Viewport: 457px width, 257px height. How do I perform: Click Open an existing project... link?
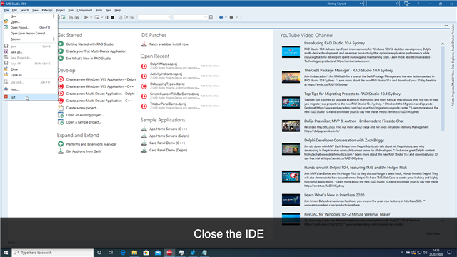coord(85,115)
